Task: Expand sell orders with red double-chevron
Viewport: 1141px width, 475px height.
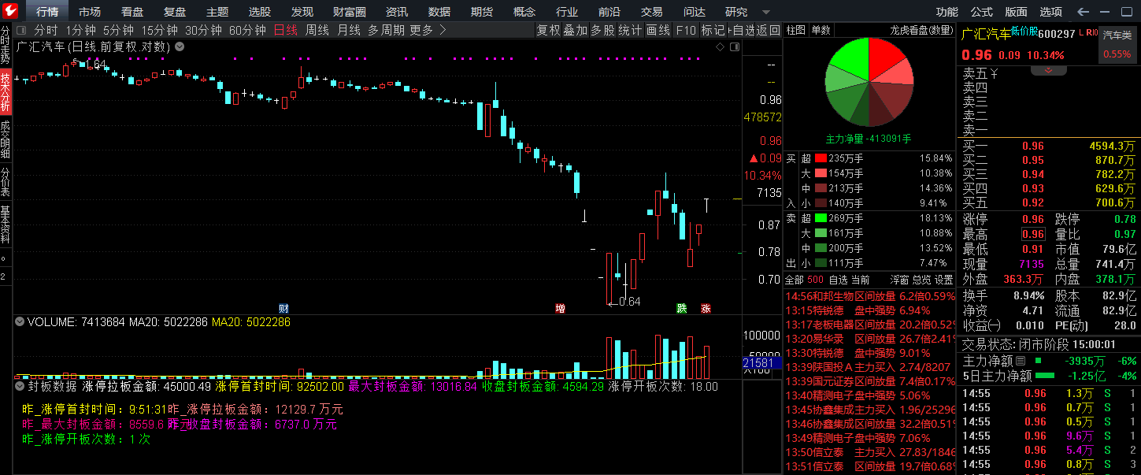Action: click(1048, 71)
